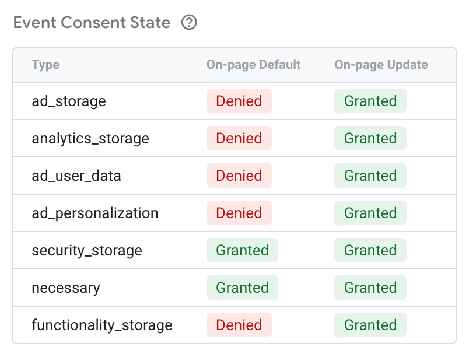469x357 pixels.
Task: Click Granted default badge for necessary
Action: coord(242,288)
